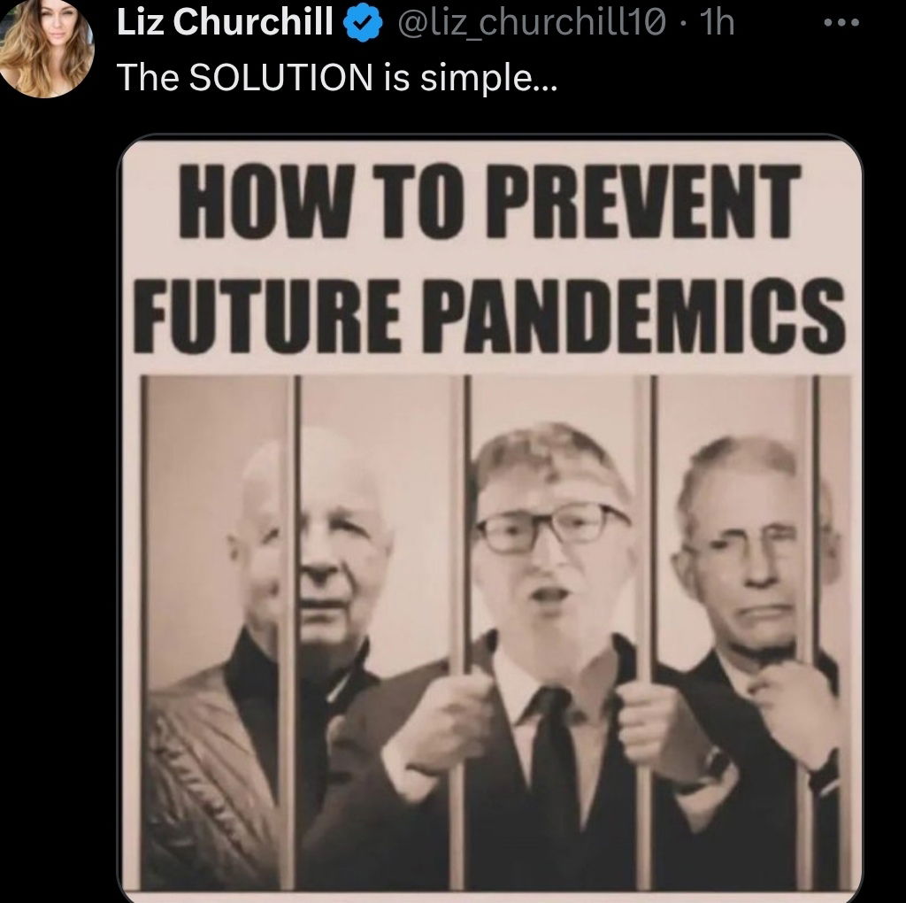Click the blue verified checkmark badge
The height and width of the screenshot is (903, 906).
364,23
